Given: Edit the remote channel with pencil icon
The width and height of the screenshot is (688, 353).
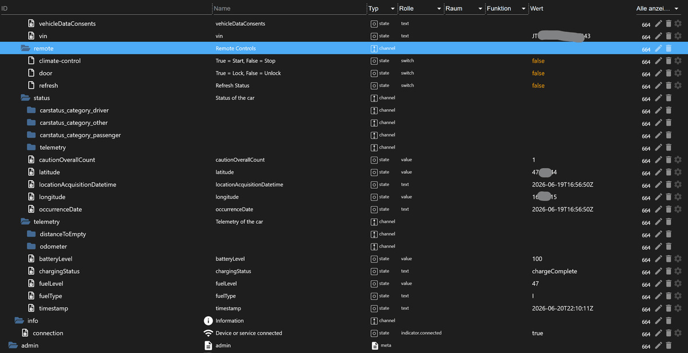Looking at the screenshot, I should (659, 48).
